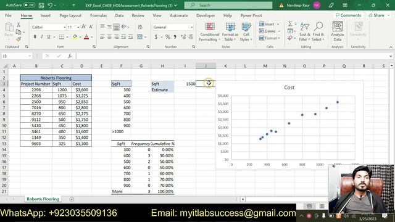Undo the last action
Image resolution: width=395 pixels, height=222 pixels.
(50, 6)
